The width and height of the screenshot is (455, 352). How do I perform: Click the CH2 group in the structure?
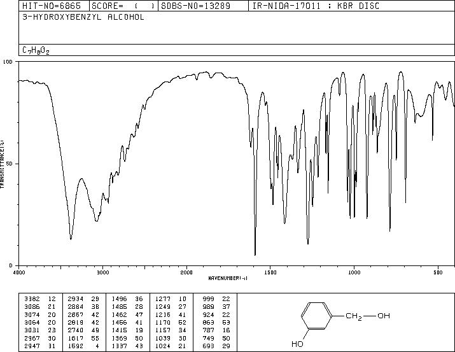point(354,316)
